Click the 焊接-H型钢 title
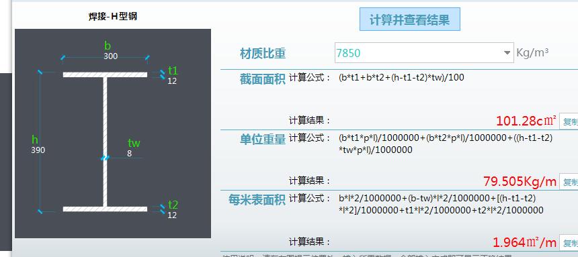The width and height of the screenshot is (578, 257). click(x=113, y=17)
